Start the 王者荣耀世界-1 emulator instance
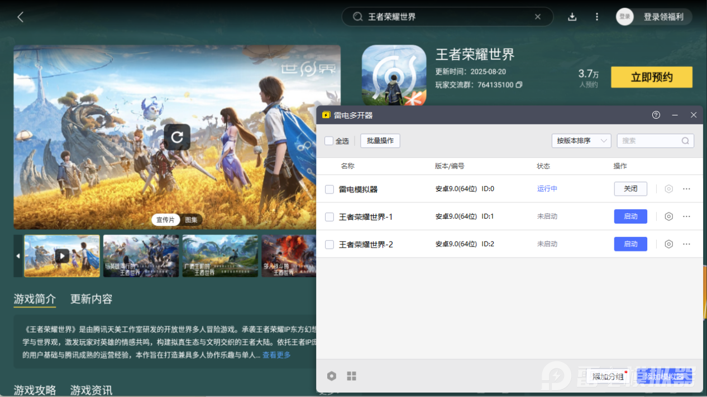This screenshot has width=707, height=397. 630,216
